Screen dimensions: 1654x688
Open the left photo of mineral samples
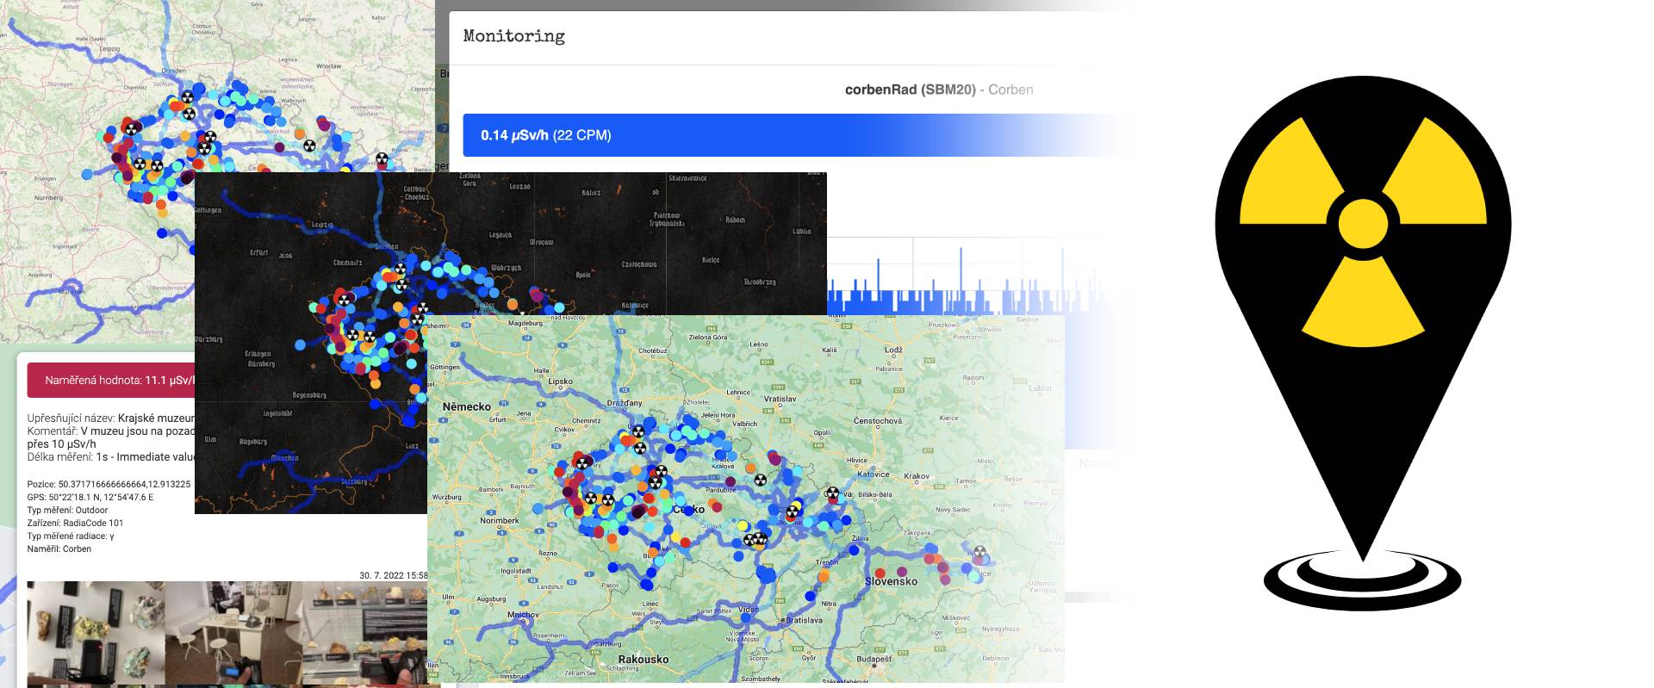(96, 633)
